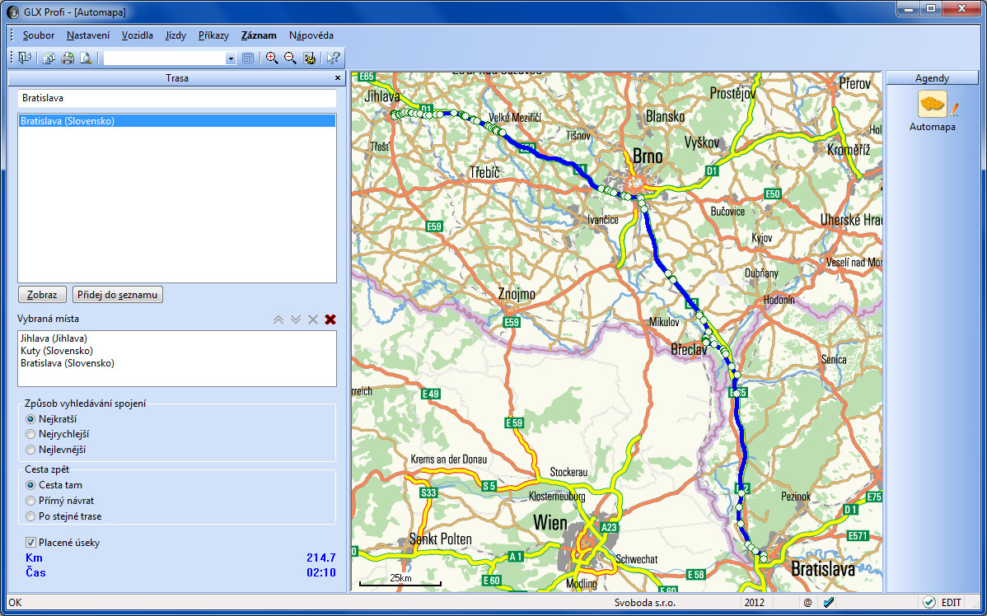Zoom out the map with magnifier minus
Image resolution: width=987 pixels, height=616 pixels.
pos(290,58)
